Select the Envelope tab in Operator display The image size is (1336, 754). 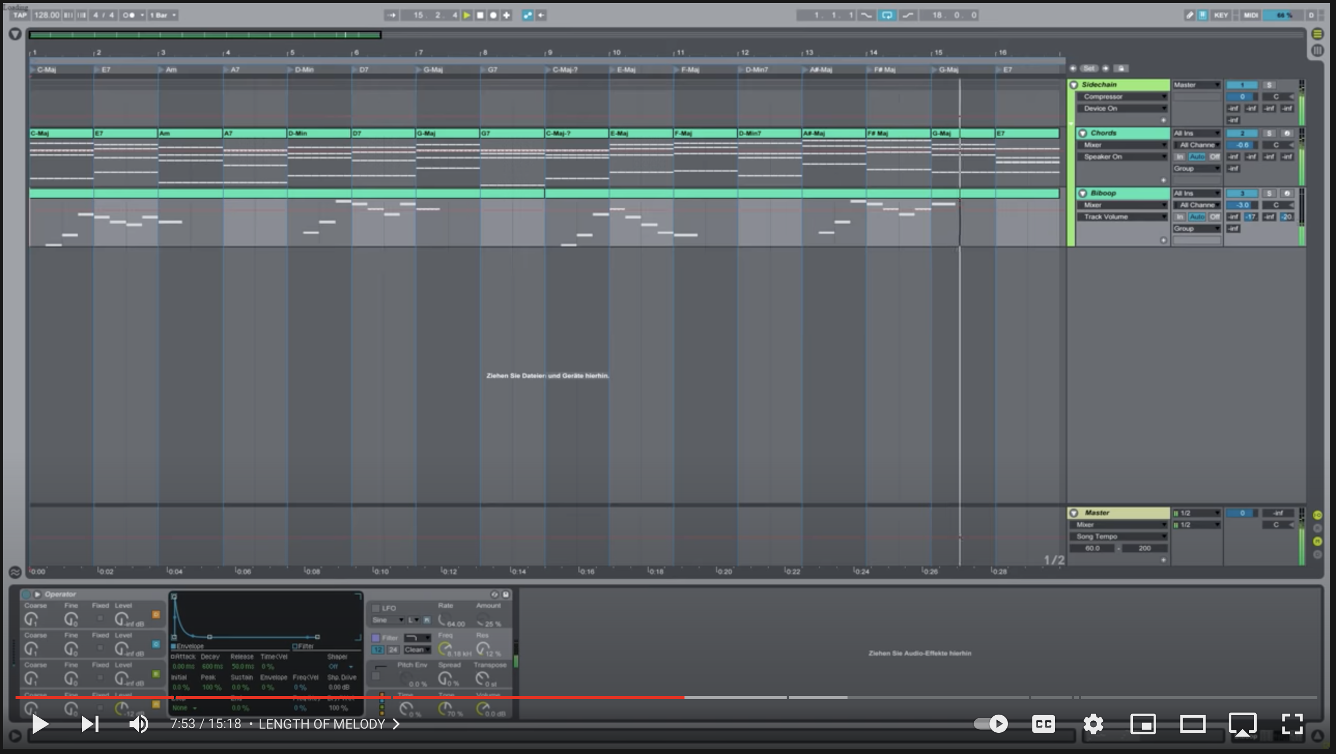click(187, 646)
